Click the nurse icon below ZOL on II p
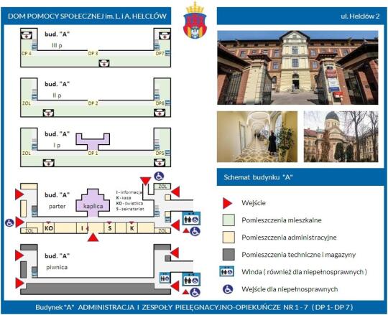 pos(48,113)
